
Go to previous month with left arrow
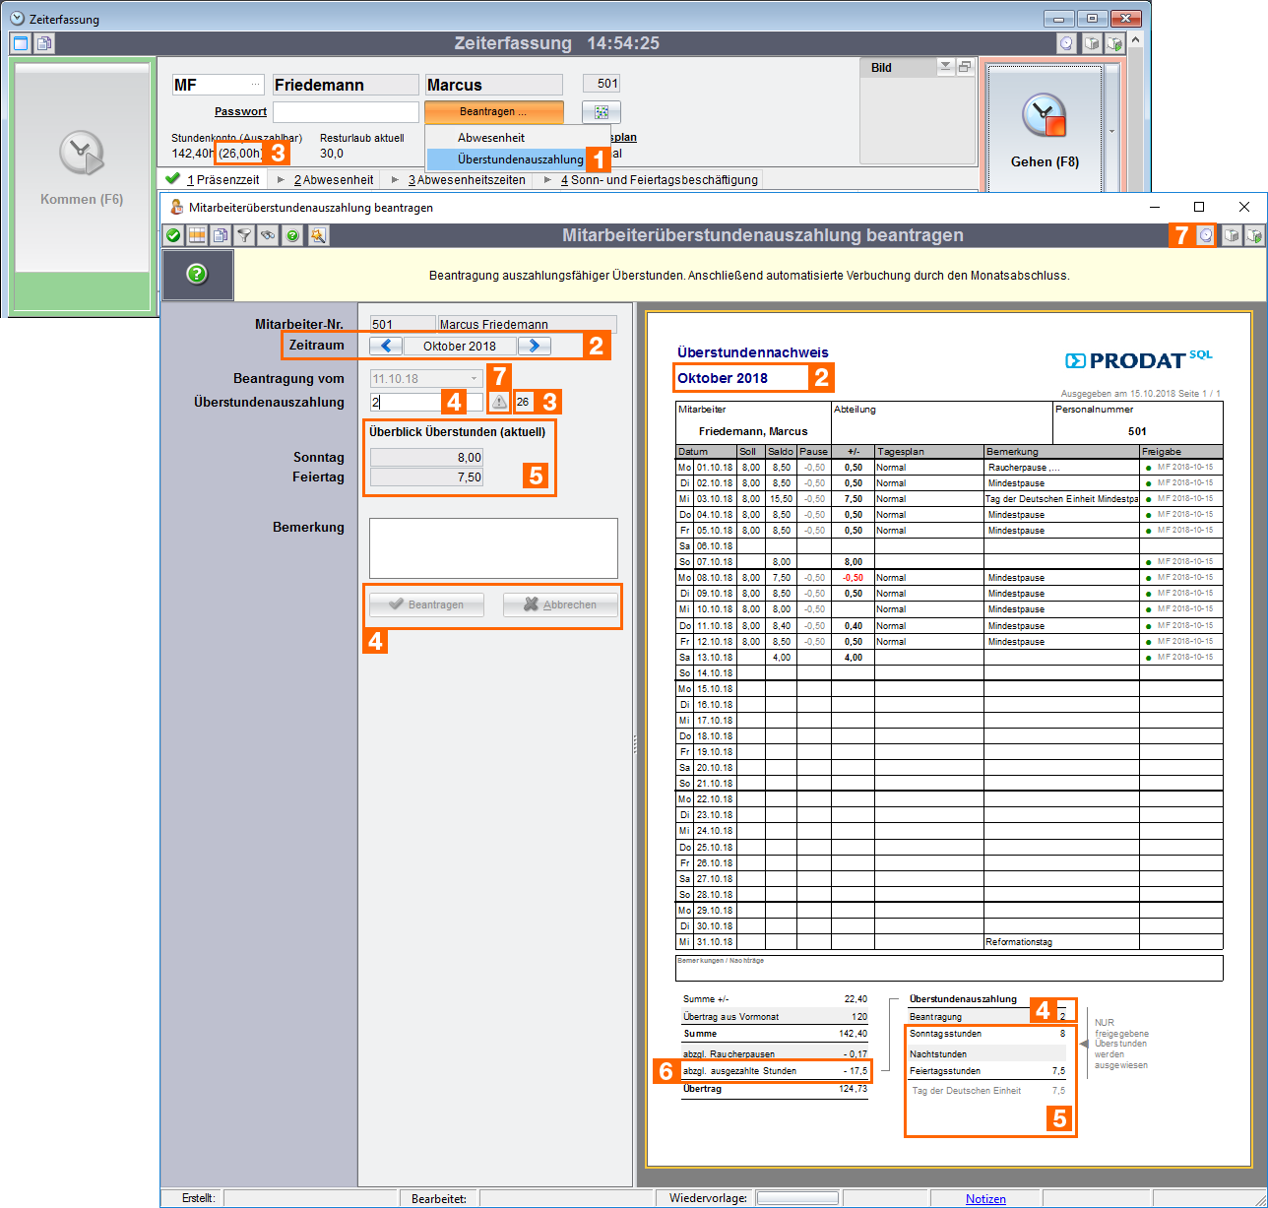click(386, 346)
